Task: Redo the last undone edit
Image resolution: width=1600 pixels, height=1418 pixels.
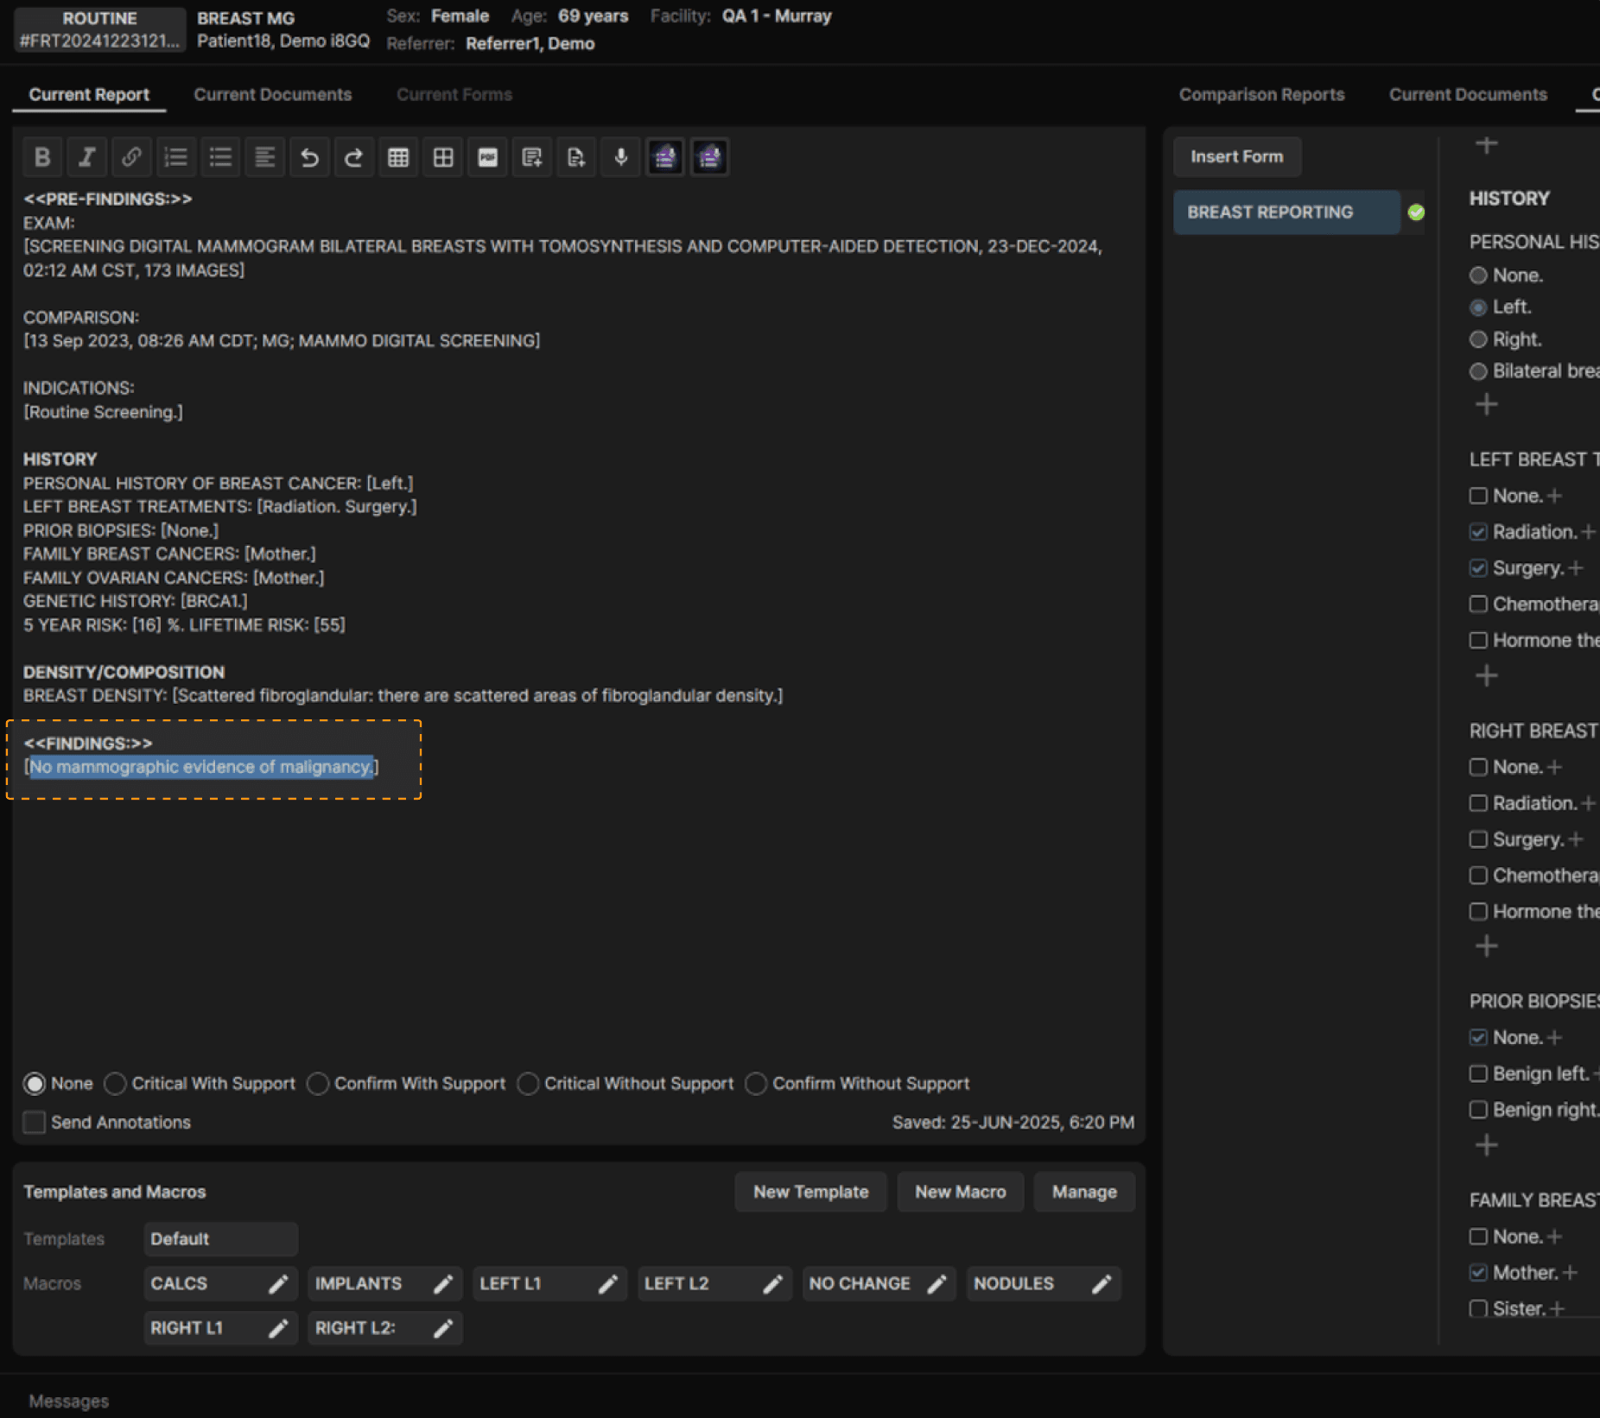Action: pyautogui.click(x=354, y=157)
